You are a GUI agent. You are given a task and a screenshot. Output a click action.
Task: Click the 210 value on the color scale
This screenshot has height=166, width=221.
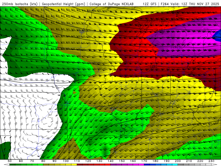tap(189, 161)
